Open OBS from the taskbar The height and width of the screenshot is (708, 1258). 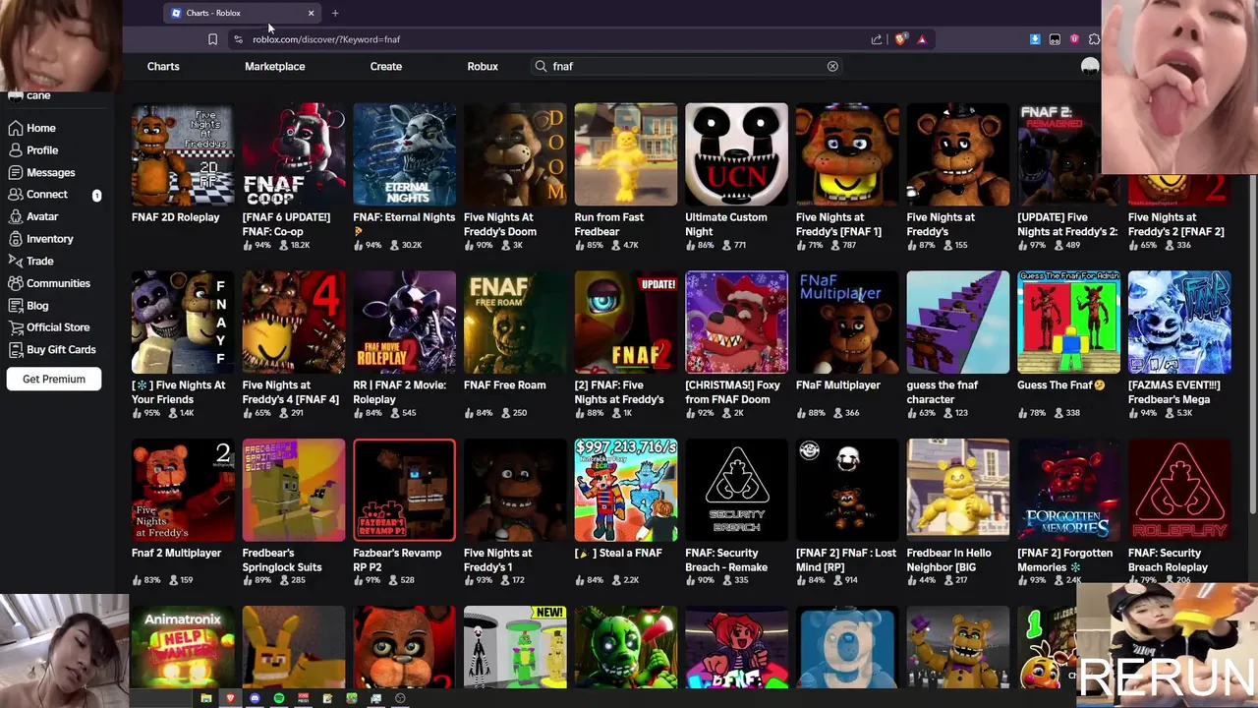coord(400,698)
